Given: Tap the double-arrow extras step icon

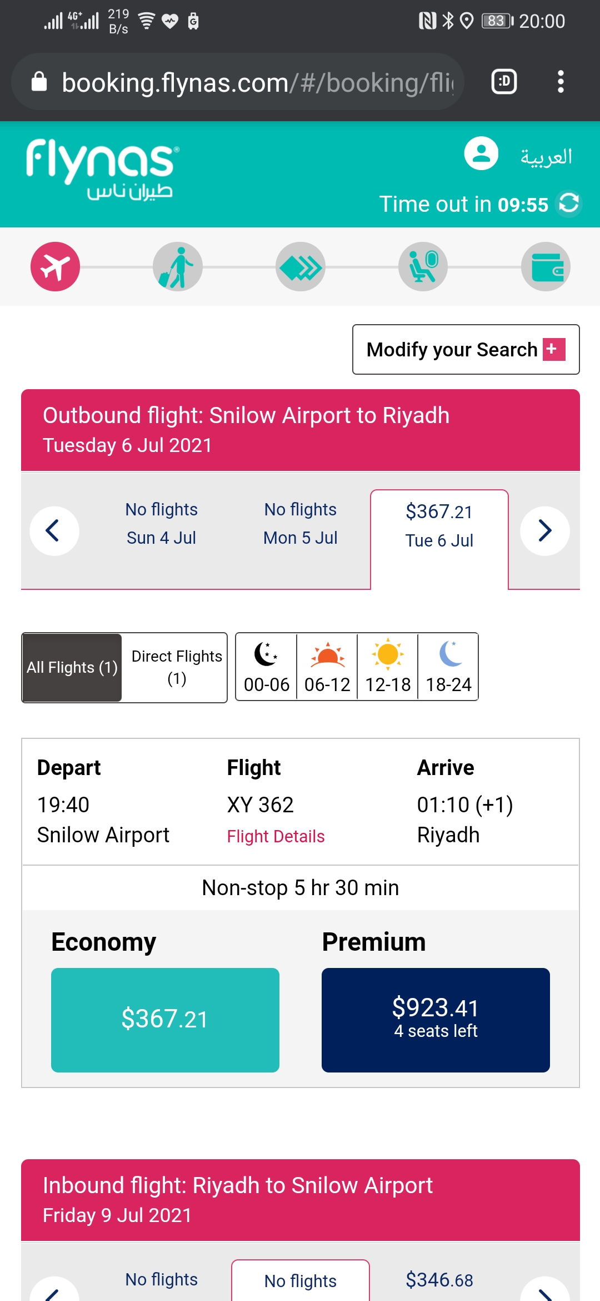Looking at the screenshot, I should point(301,267).
